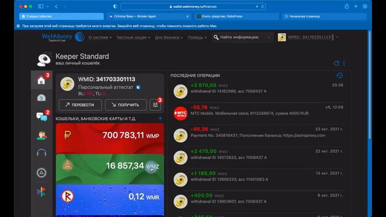Toggle the Safari sidebar button
Viewport: 386px width, 217px height.
pos(41,7)
